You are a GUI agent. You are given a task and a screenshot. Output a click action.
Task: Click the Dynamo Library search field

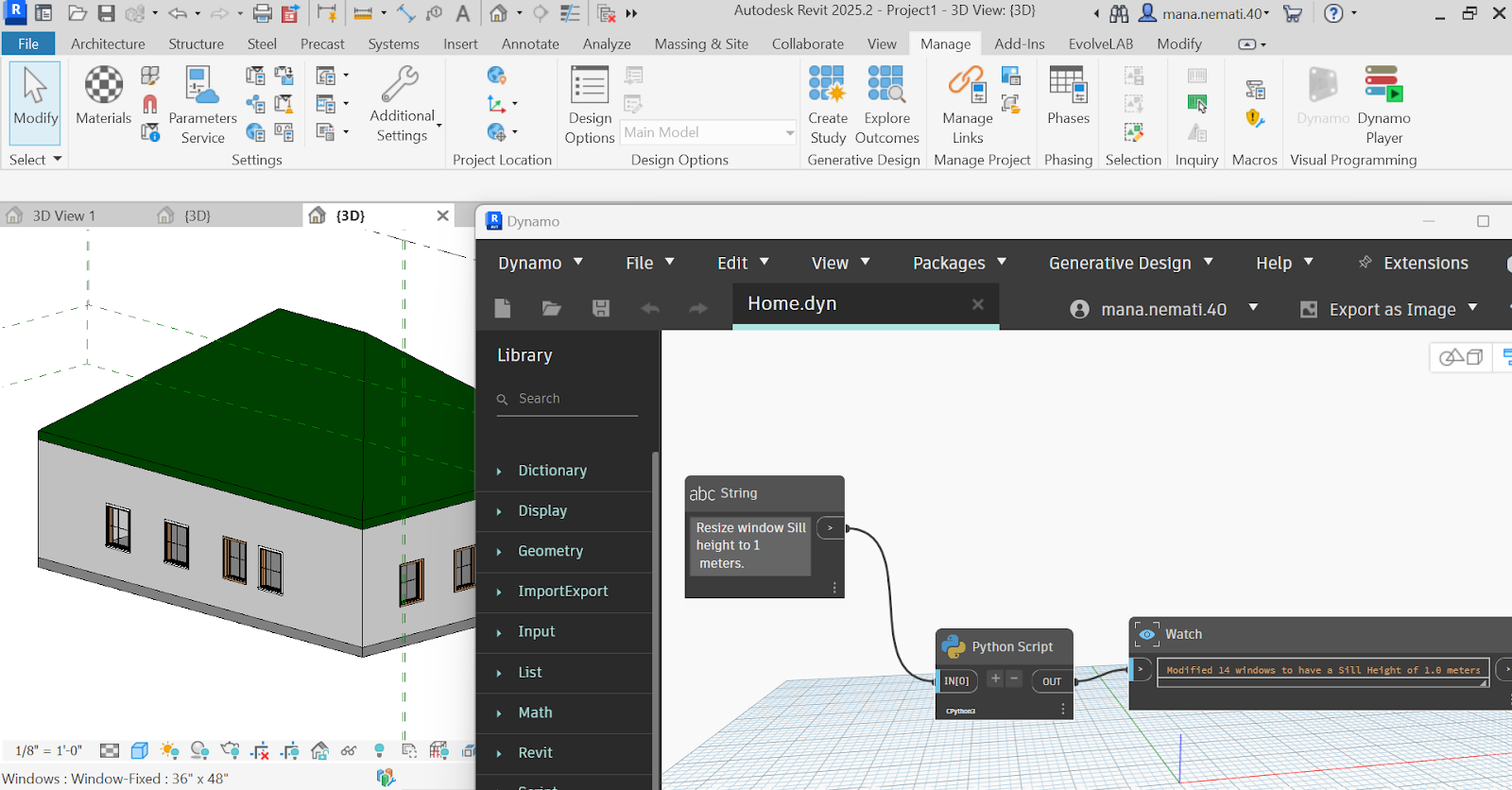click(x=567, y=399)
